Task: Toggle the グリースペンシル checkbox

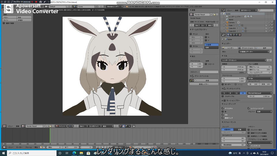Action: 193,76
